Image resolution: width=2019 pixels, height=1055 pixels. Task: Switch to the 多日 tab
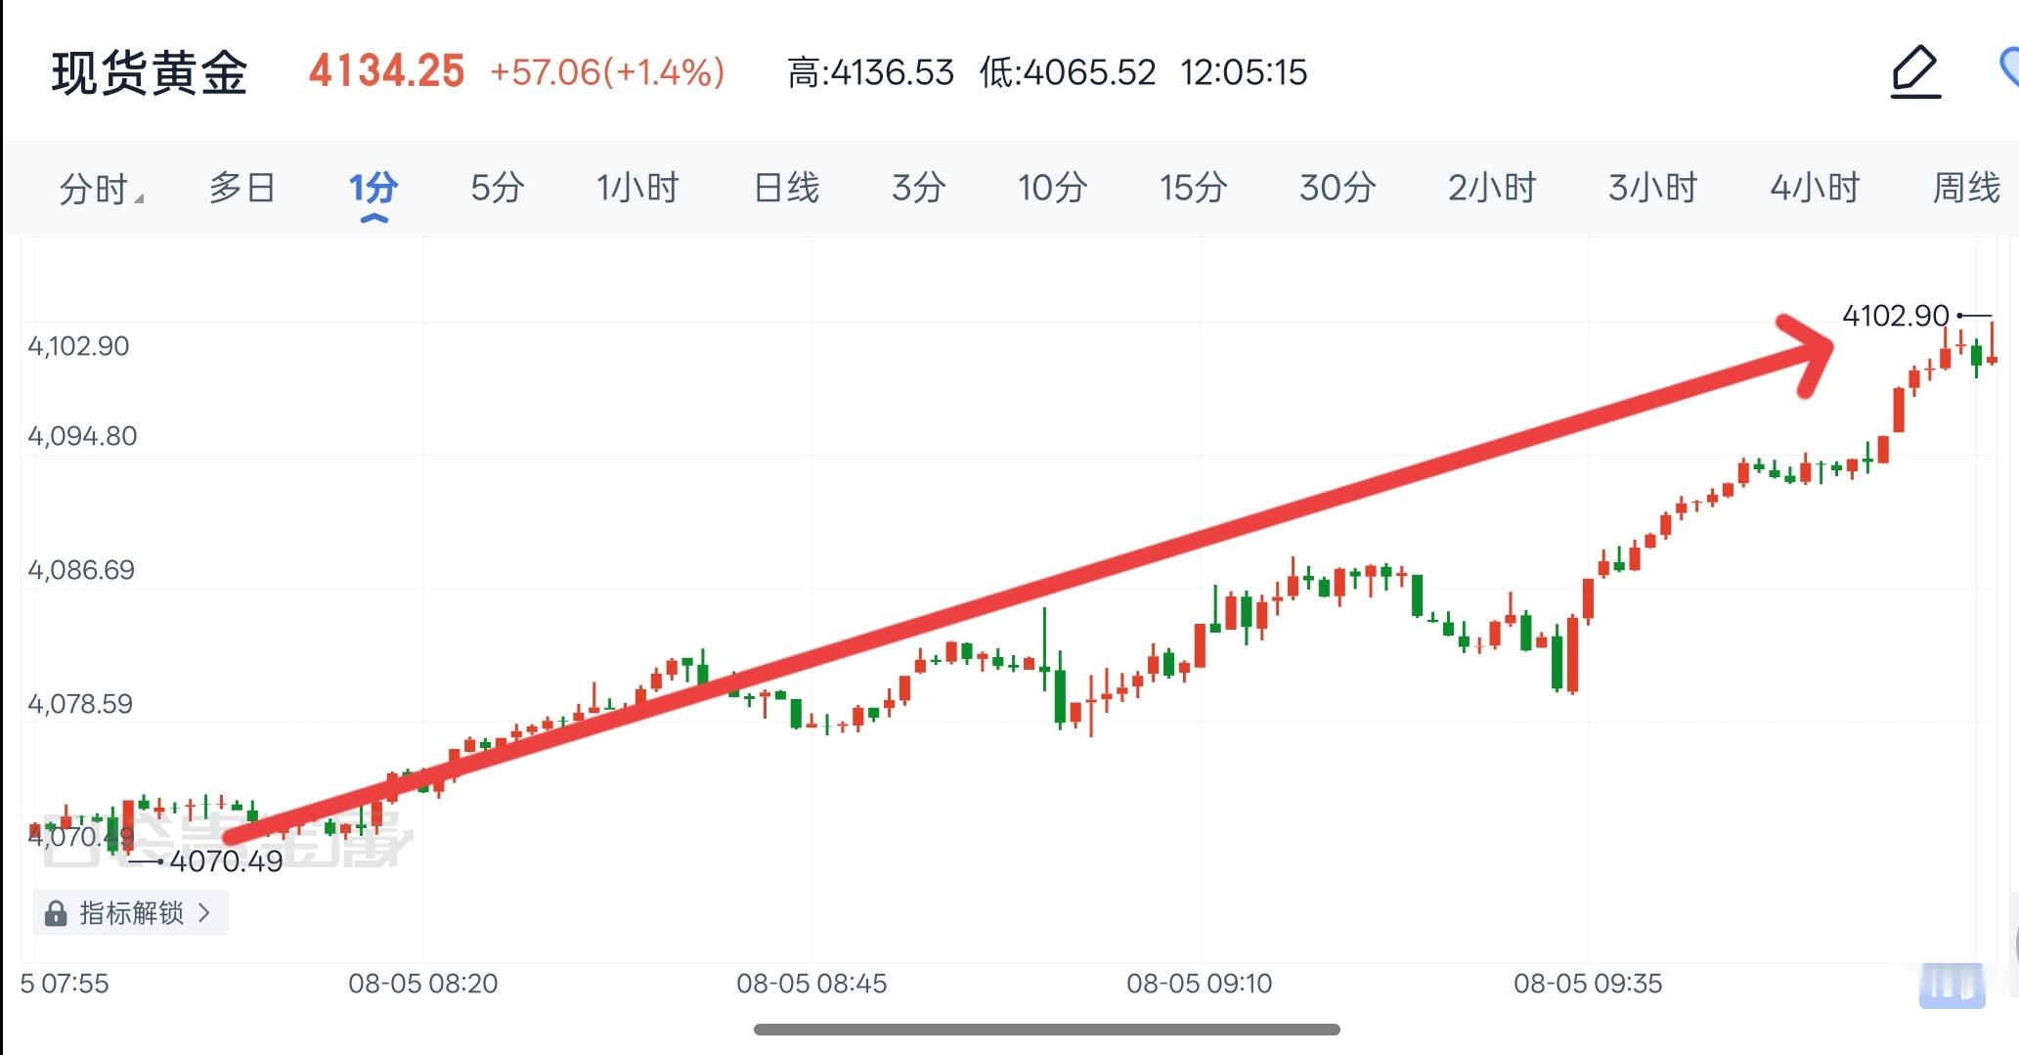(241, 187)
